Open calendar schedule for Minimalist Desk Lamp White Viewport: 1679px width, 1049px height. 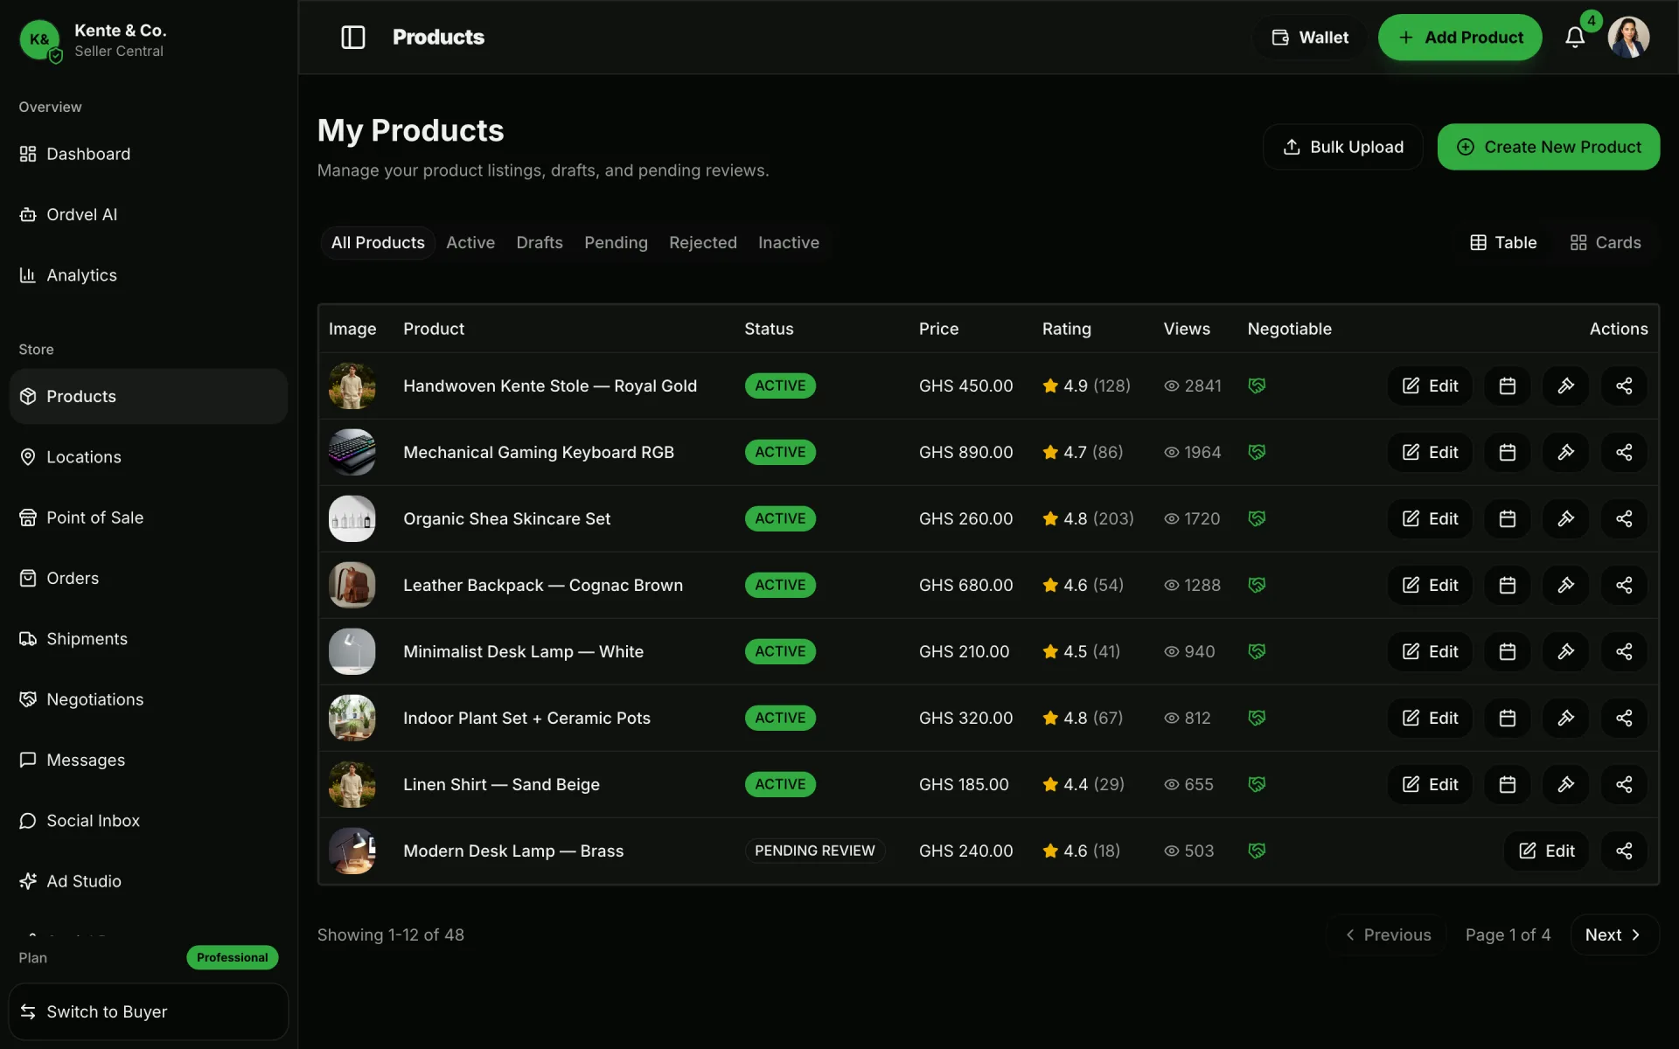pyautogui.click(x=1507, y=651)
